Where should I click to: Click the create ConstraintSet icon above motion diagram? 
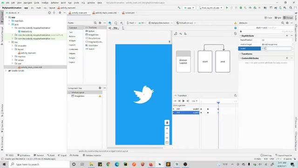tap(176, 34)
